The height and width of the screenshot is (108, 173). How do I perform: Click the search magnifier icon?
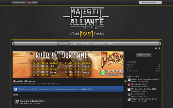[x=140, y=3]
